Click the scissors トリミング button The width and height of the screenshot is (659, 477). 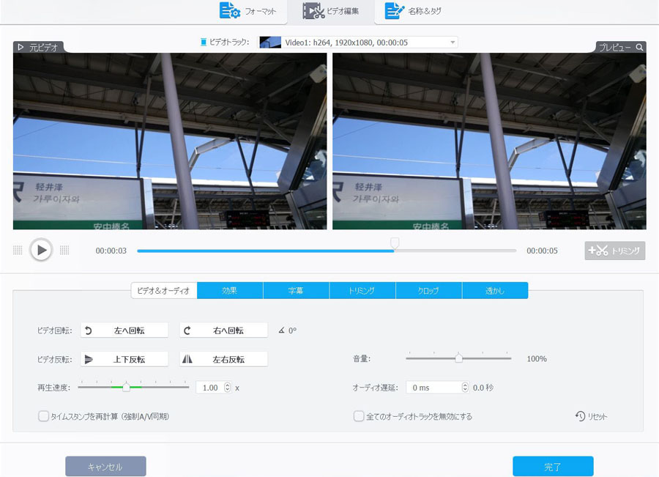pyautogui.click(x=614, y=251)
